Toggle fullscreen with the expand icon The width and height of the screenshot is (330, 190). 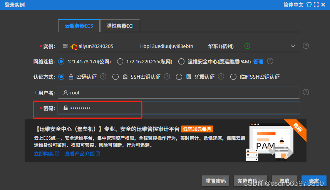click(x=316, y=5)
